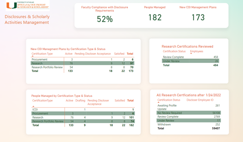Select No Review Required row showing 56108
This screenshot has width=243, height=142.
[x=189, y=113]
